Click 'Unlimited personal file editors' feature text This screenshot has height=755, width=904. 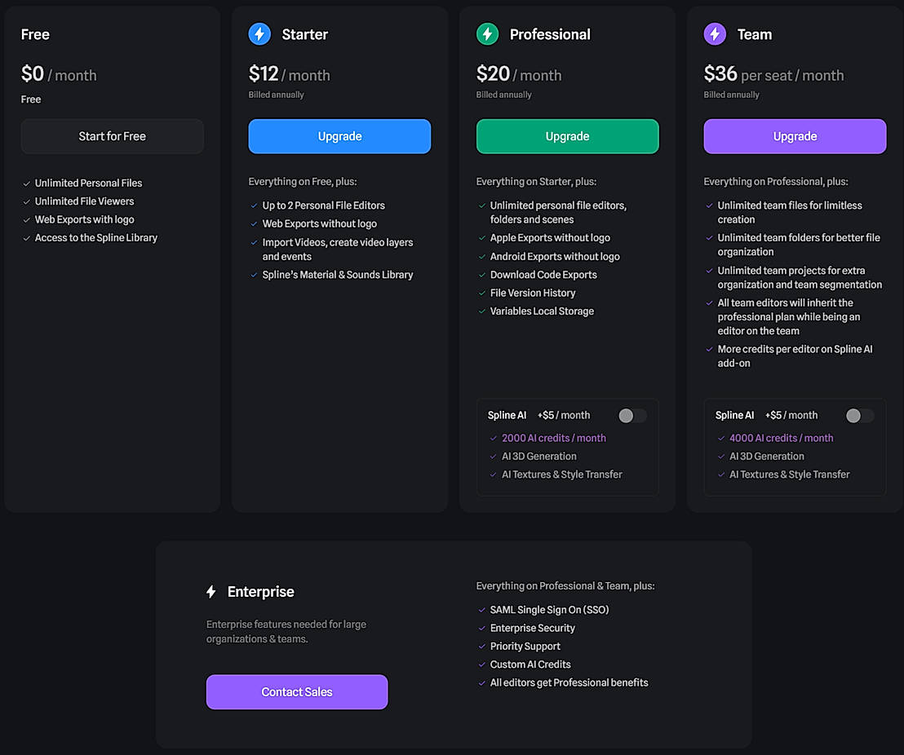(x=558, y=213)
